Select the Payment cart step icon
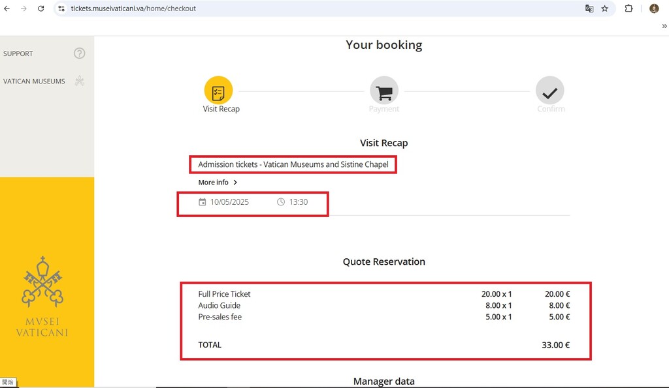 click(x=384, y=90)
